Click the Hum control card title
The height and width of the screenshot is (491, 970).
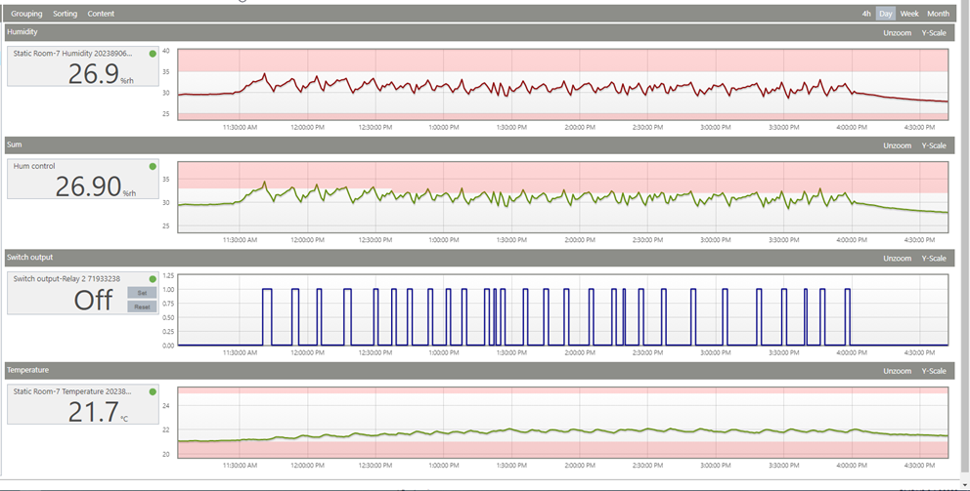pyautogui.click(x=34, y=166)
